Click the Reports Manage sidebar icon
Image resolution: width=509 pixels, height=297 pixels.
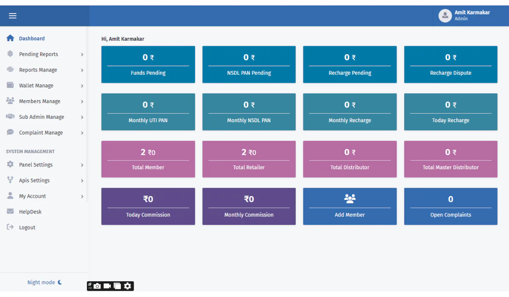10,70
